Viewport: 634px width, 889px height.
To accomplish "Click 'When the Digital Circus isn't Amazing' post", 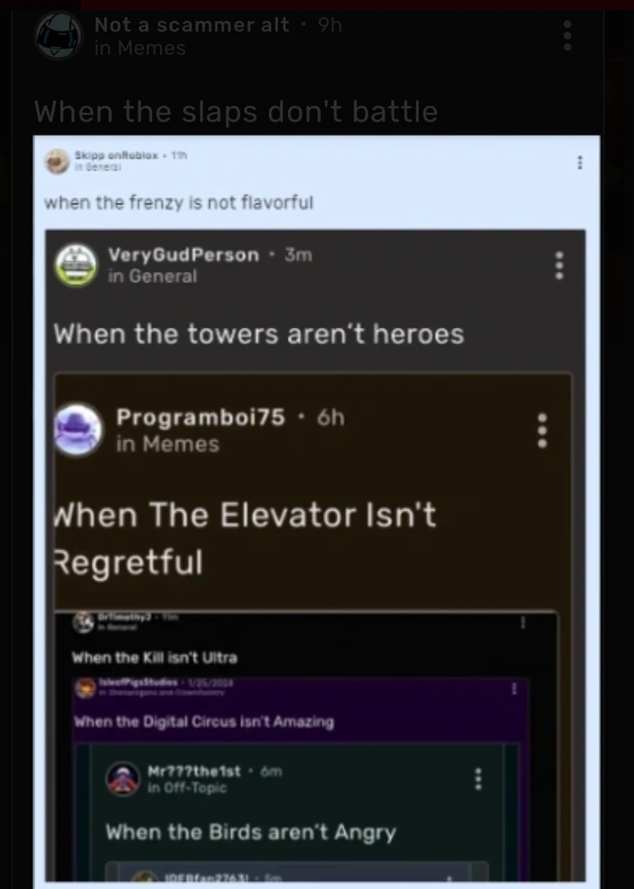I will tap(204, 722).
